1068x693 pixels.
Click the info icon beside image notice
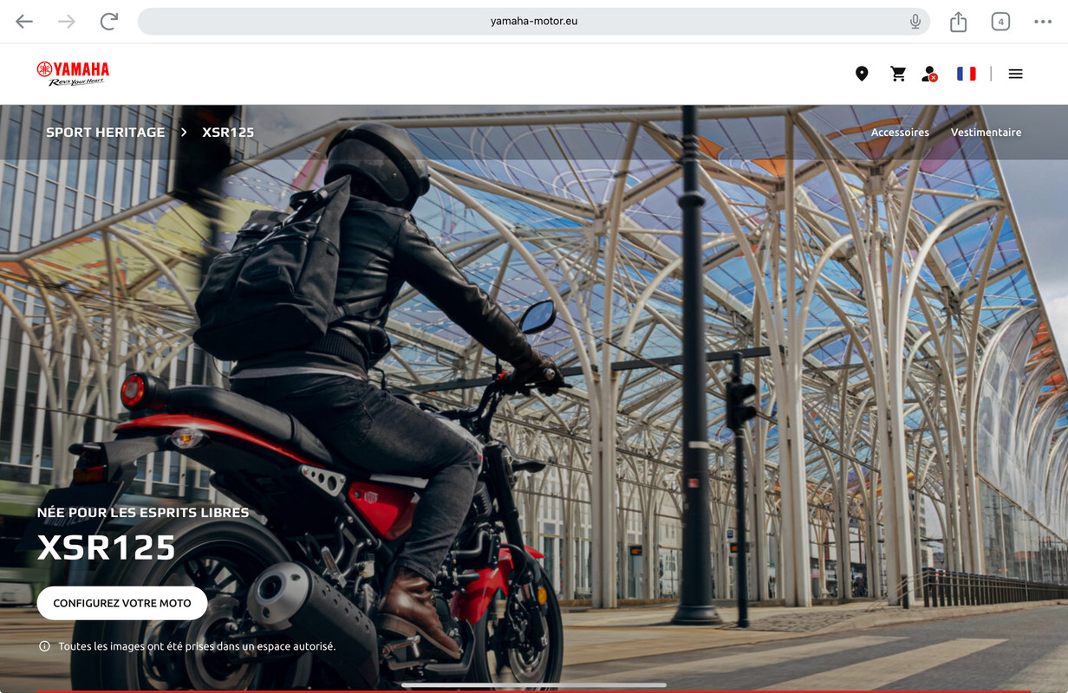click(x=44, y=646)
